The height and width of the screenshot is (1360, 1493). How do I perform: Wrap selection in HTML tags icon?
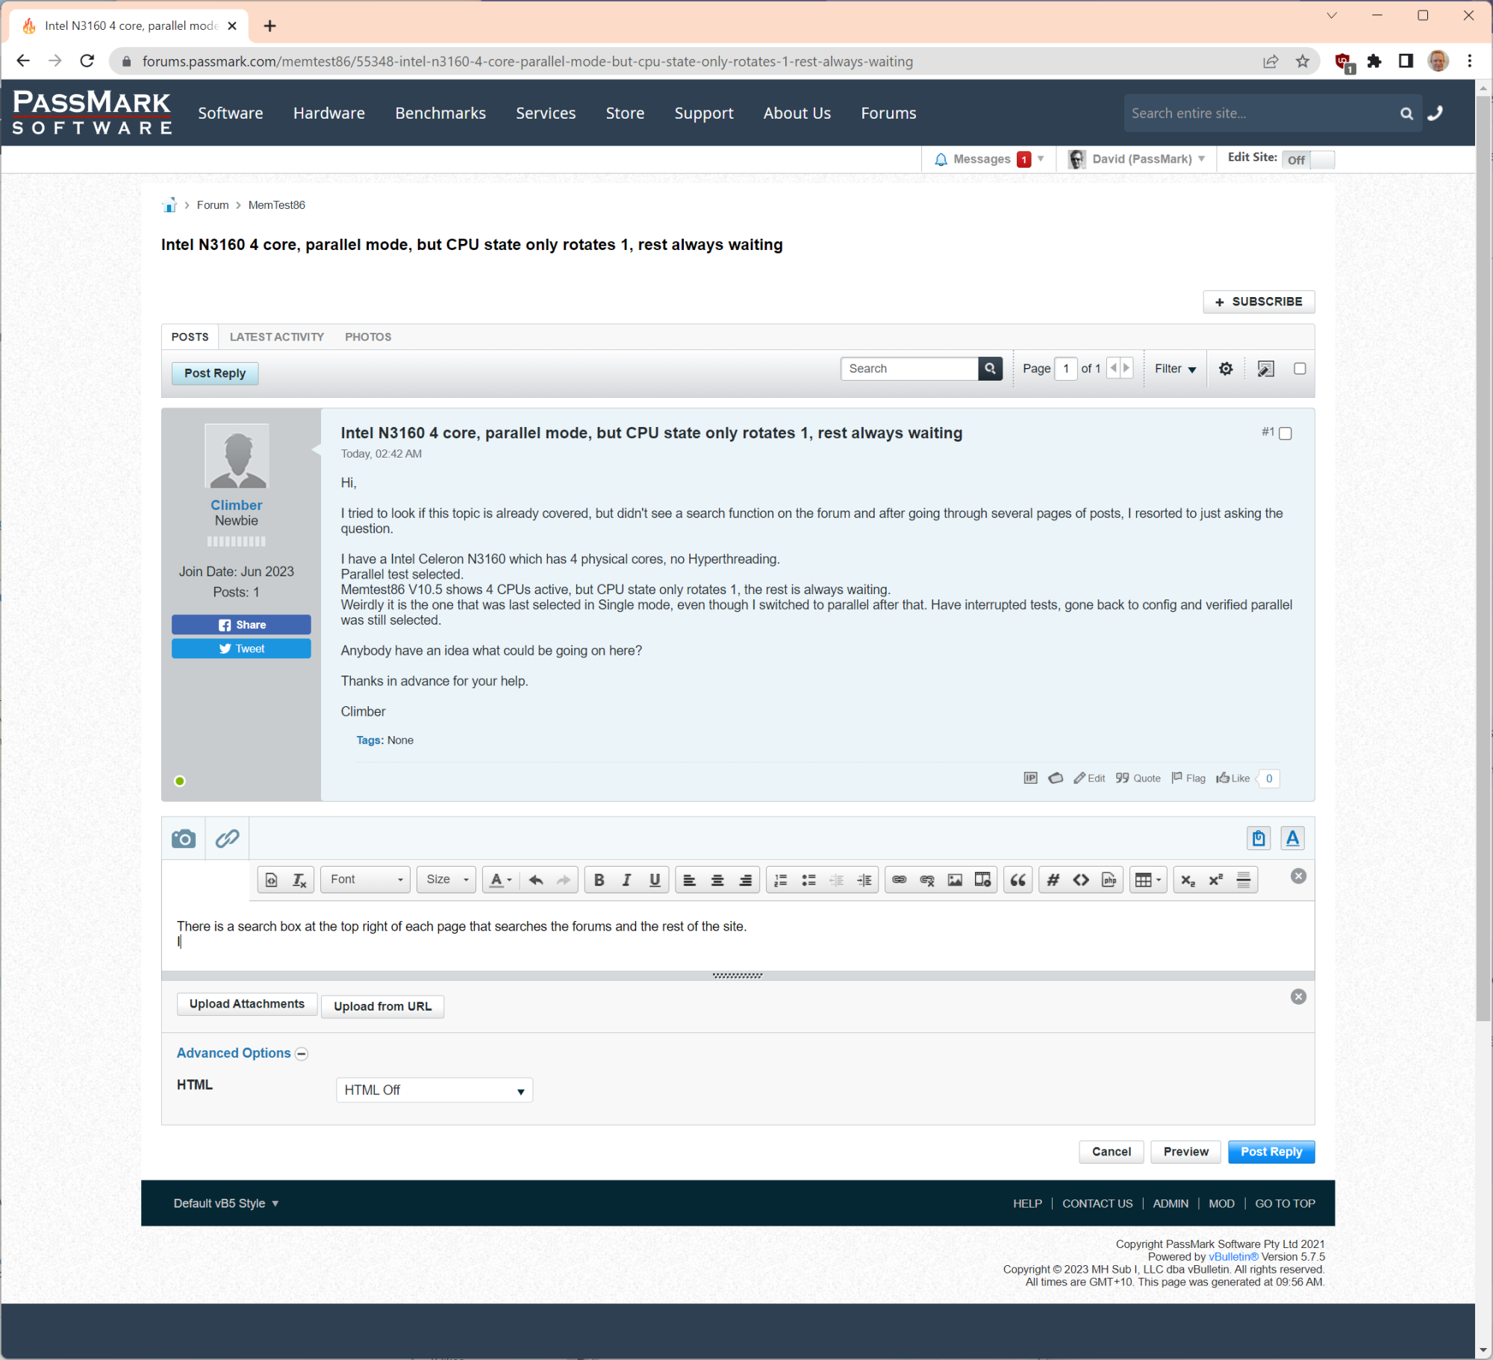[1081, 880]
